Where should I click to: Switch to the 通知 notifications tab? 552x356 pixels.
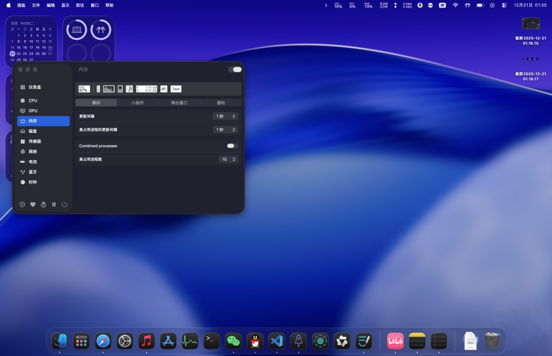click(x=220, y=103)
